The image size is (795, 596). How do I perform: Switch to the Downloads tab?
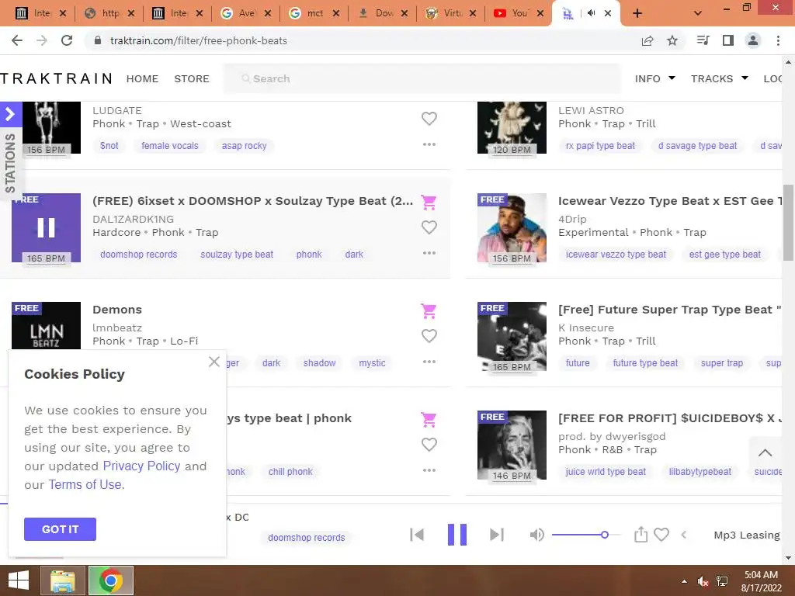click(x=383, y=13)
